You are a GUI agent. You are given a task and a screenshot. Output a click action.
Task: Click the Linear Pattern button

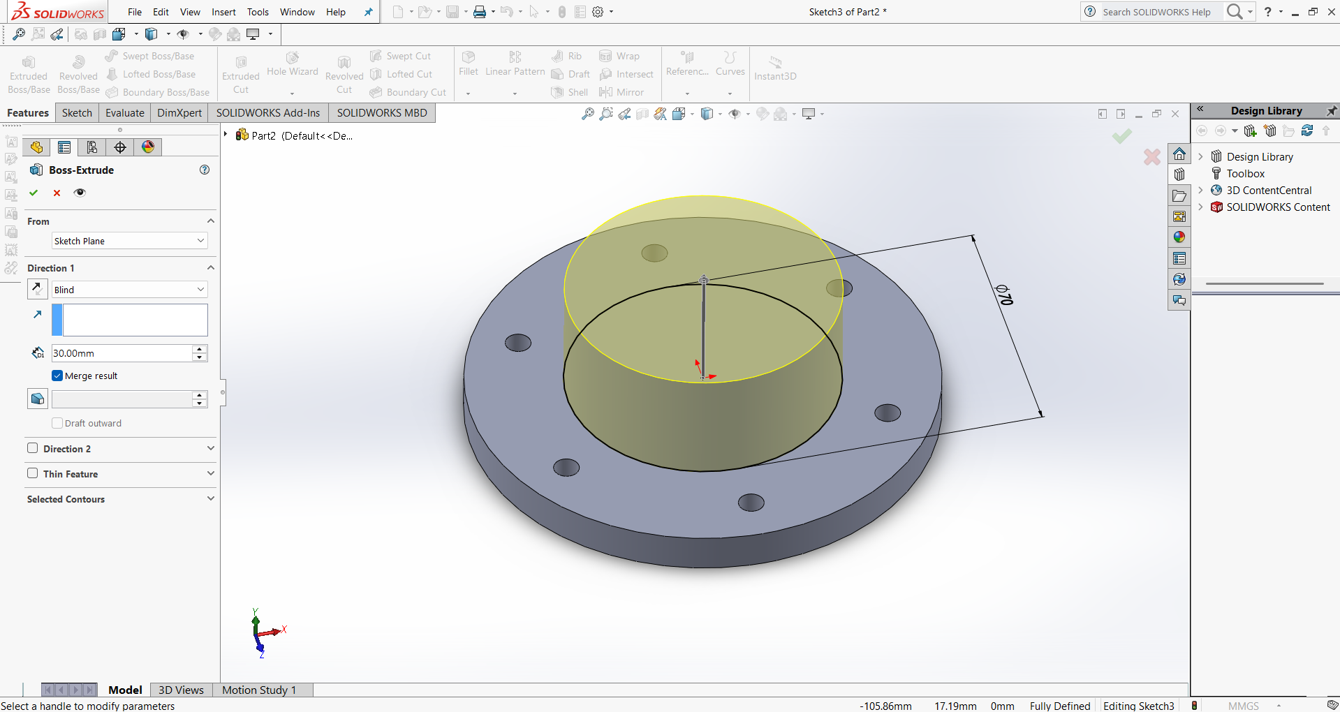tap(515, 71)
